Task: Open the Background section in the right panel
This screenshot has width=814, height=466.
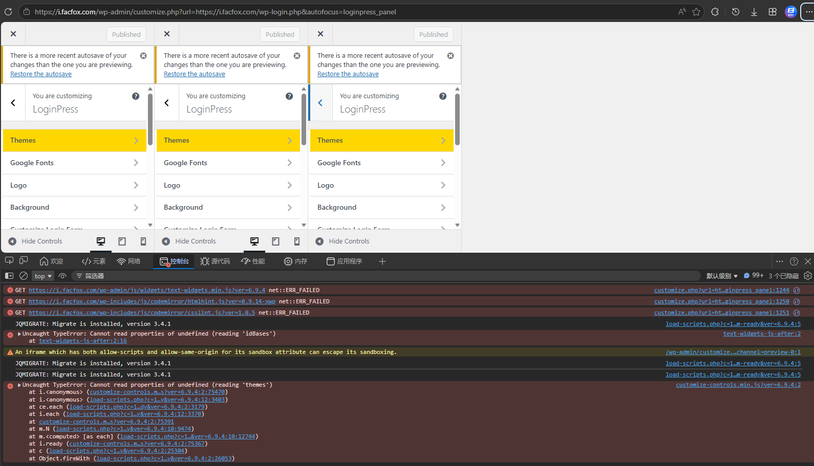Action: [382, 208]
